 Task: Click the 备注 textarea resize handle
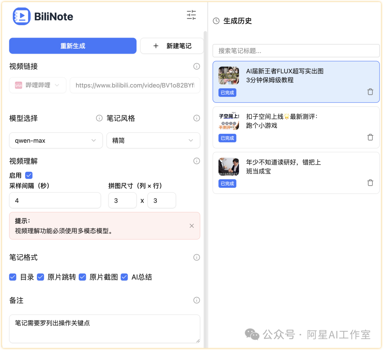tap(198, 341)
